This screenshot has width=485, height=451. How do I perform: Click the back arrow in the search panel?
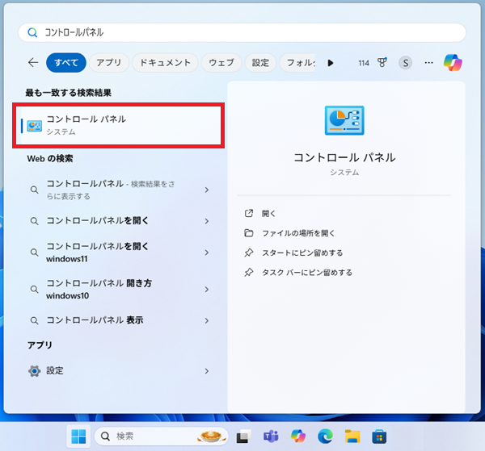[x=33, y=63]
